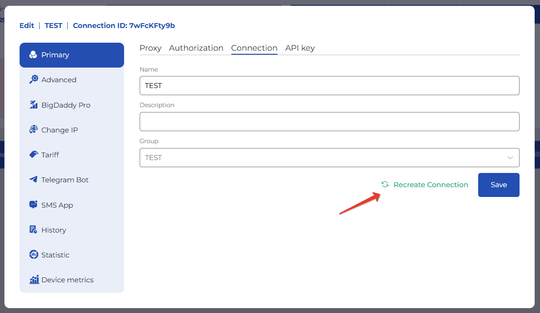This screenshot has height=313, width=540.
Task: Open Change IP globe icon
Action: pos(34,130)
